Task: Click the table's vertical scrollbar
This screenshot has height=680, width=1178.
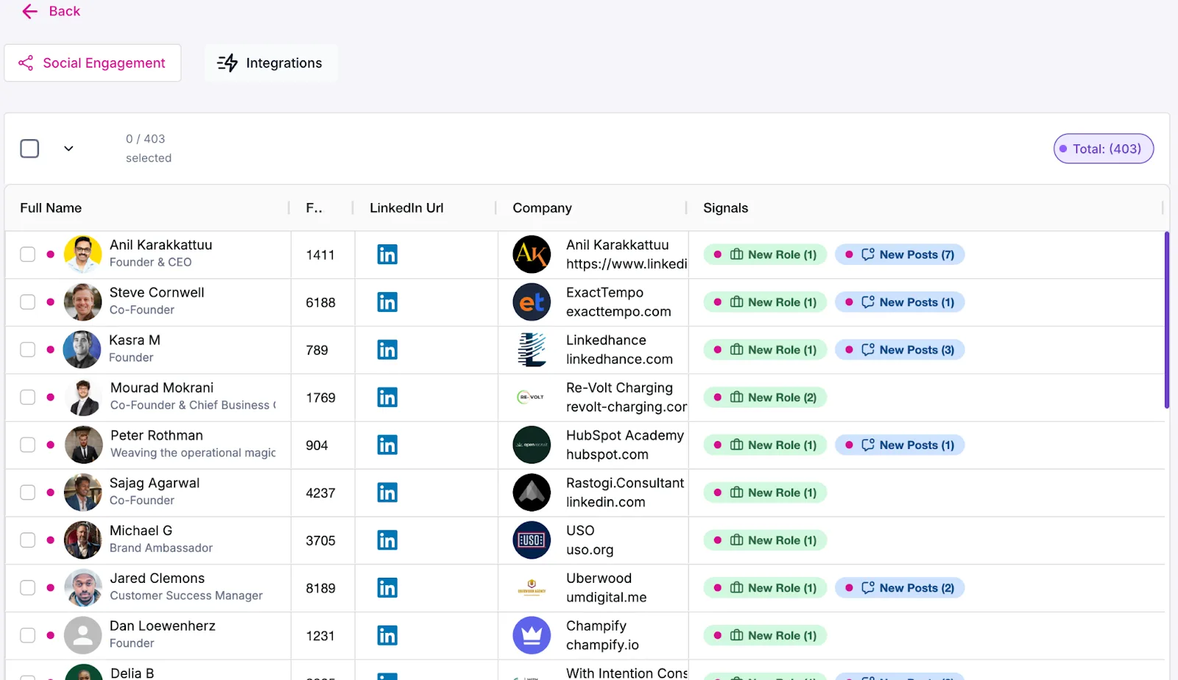Action: pyautogui.click(x=1167, y=320)
